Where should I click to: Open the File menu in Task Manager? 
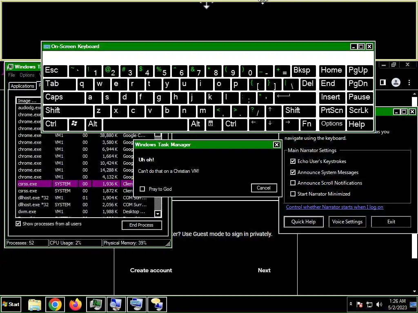click(11, 75)
